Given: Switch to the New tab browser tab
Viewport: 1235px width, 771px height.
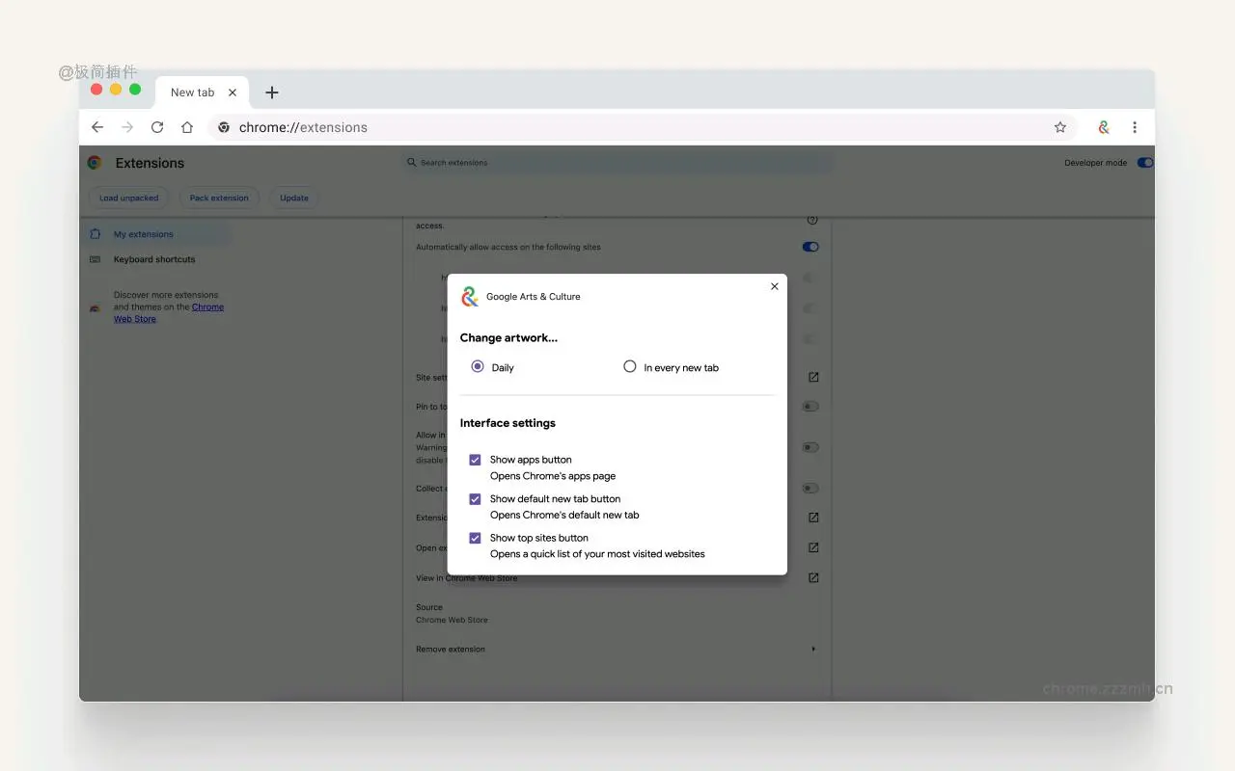Looking at the screenshot, I should pos(193,92).
